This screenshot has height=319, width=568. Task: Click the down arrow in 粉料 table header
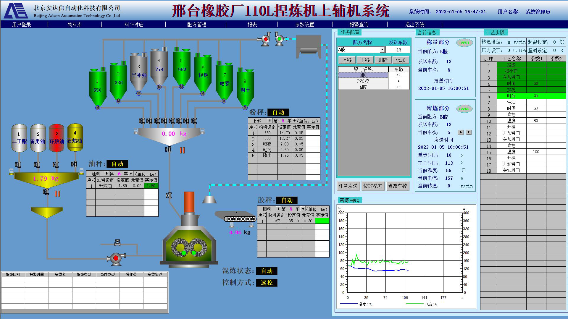coord(270,121)
